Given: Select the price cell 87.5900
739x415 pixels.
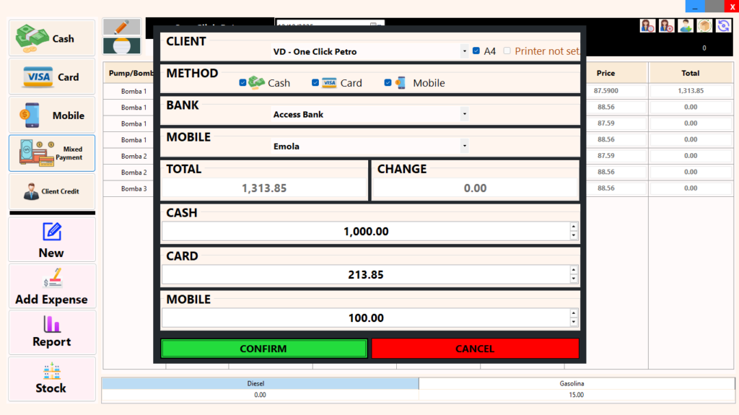Looking at the screenshot, I should point(606,90).
